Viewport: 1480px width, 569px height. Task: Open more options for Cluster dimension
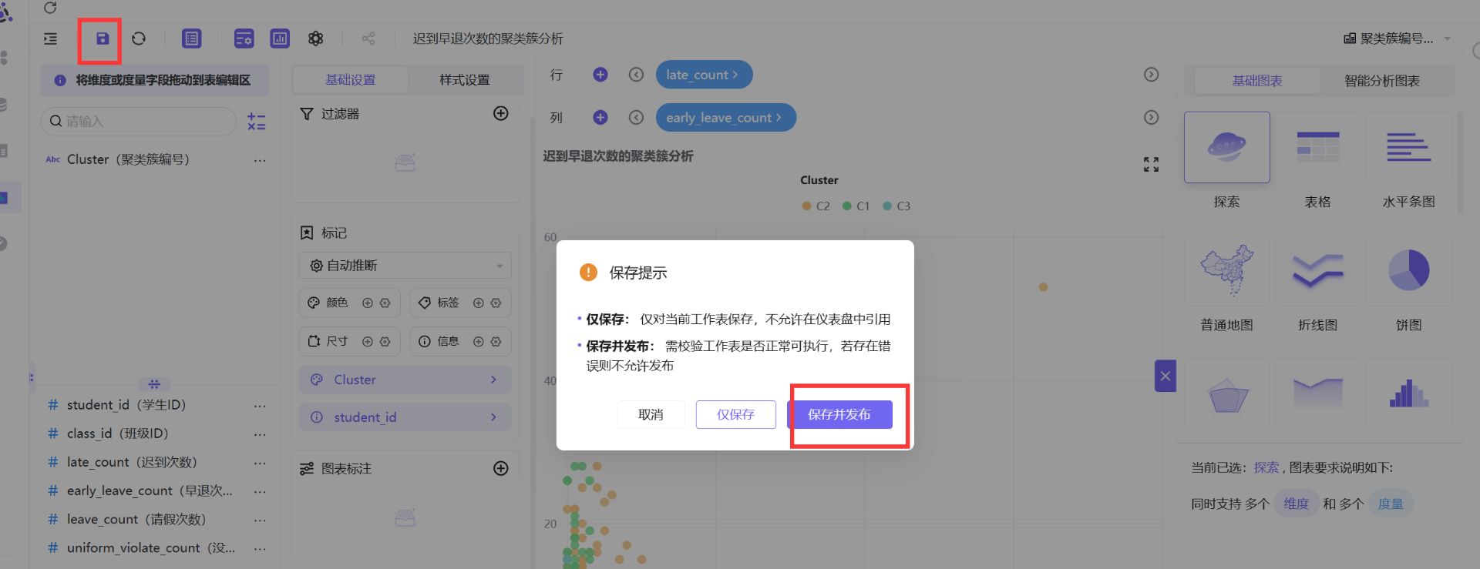point(260,160)
